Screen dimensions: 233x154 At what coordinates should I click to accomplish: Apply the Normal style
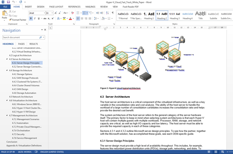pos(123,15)
